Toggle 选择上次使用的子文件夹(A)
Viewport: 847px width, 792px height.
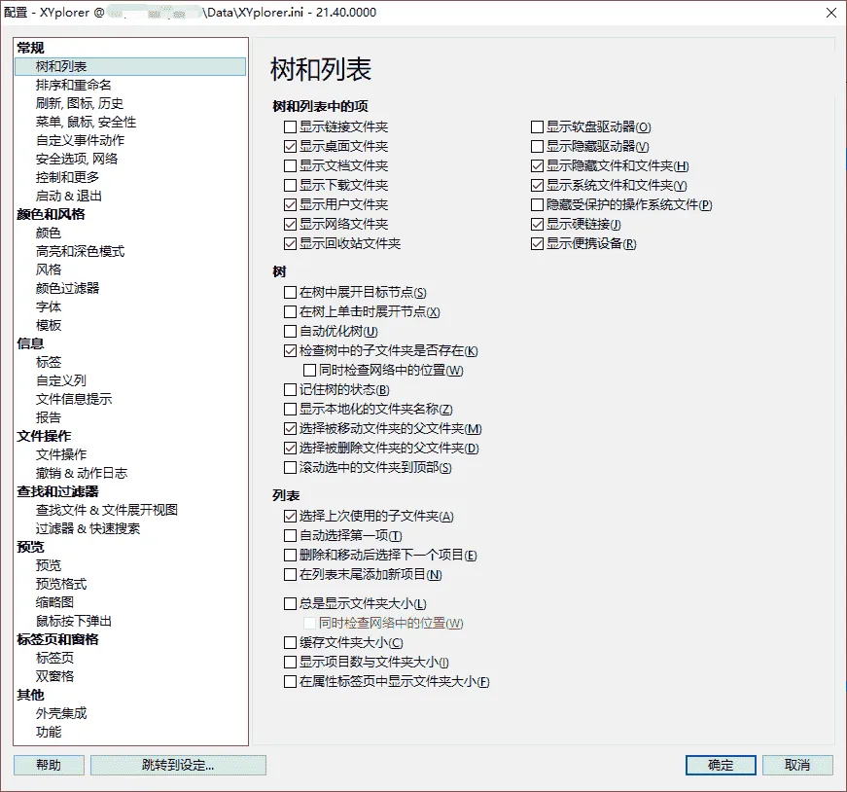pos(290,517)
